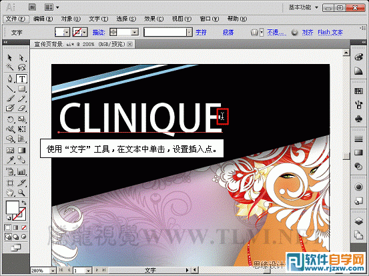Open the Layers panel icon

coord(358,221)
